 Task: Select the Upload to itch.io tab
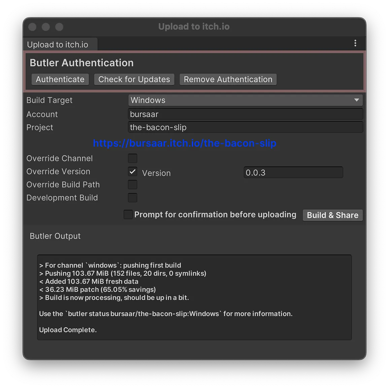pyautogui.click(x=58, y=45)
